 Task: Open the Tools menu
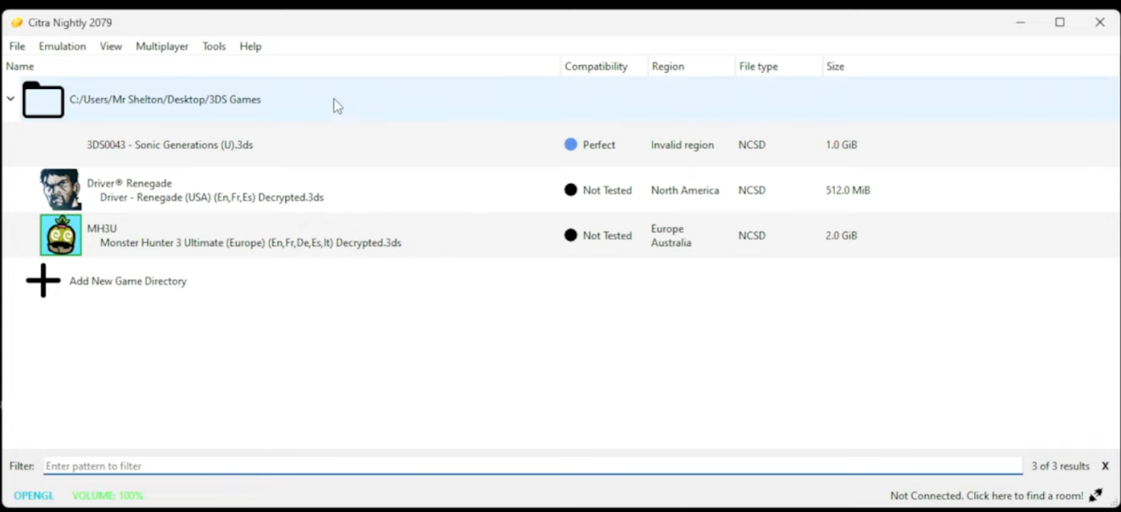(214, 46)
